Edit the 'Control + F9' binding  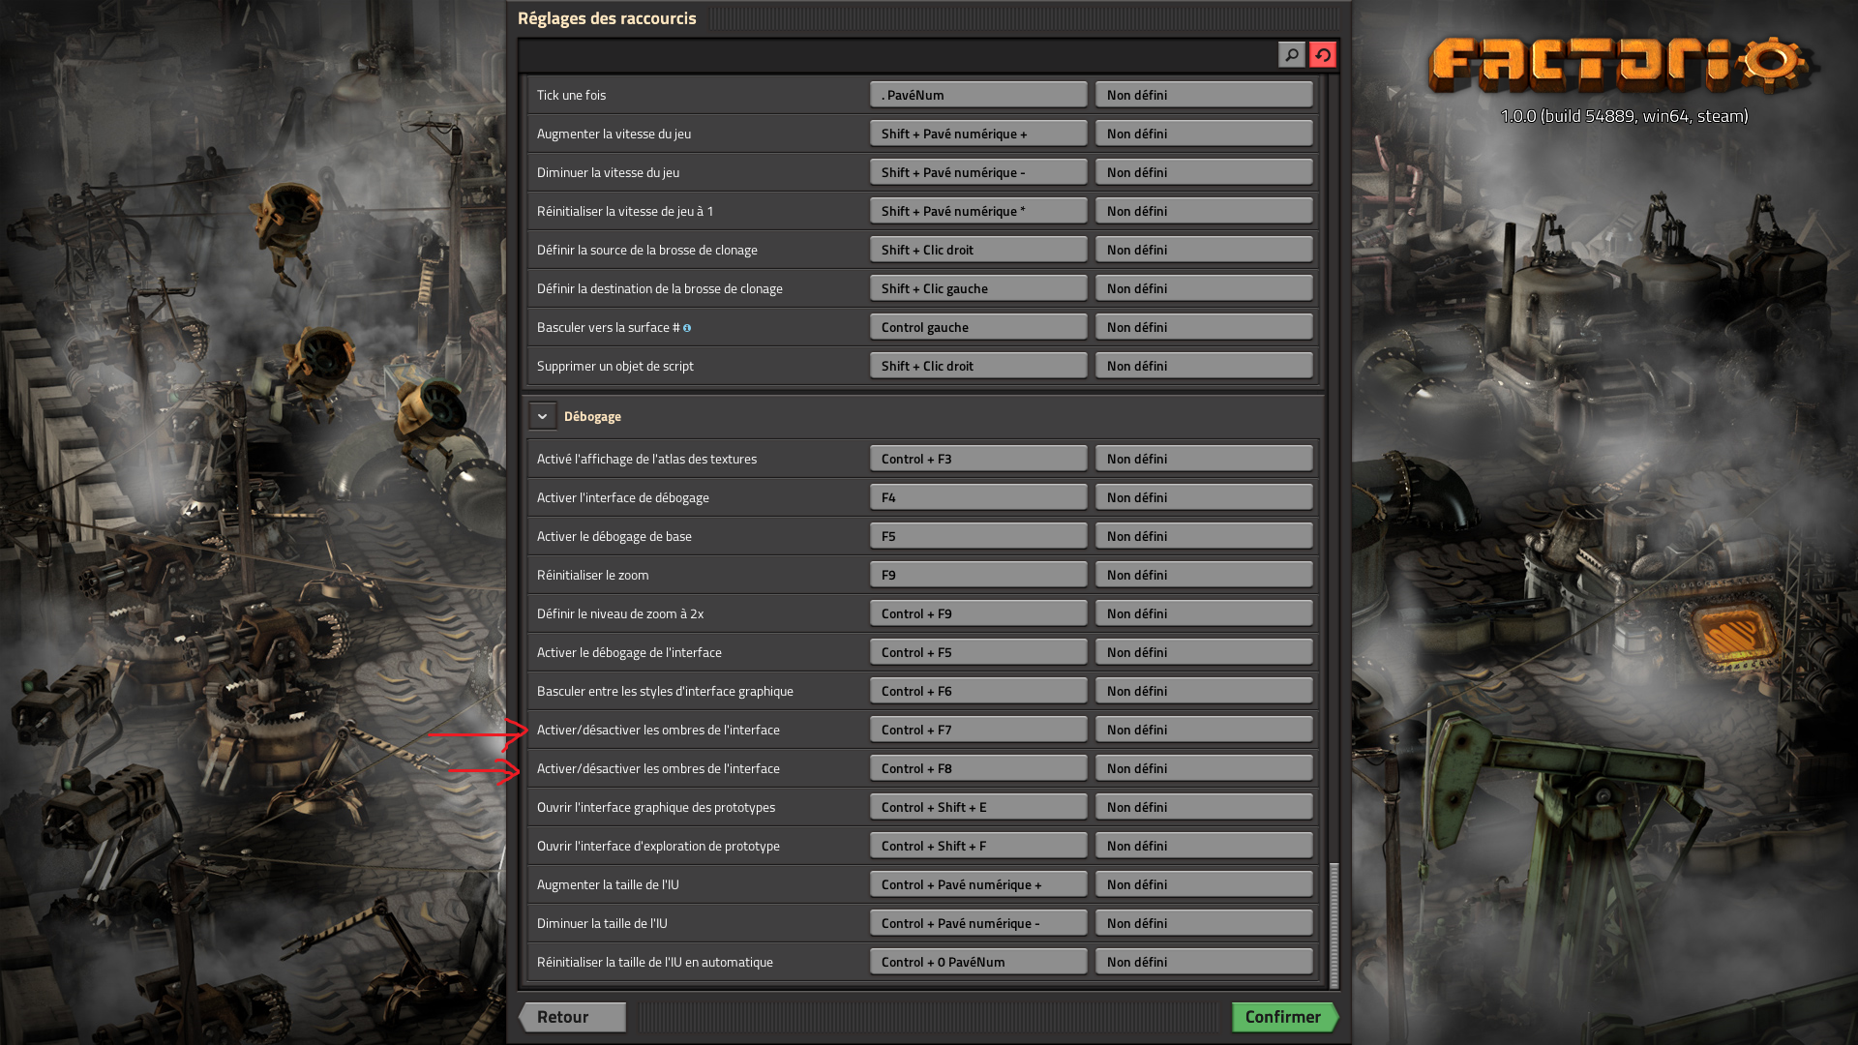(x=978, y=613)
